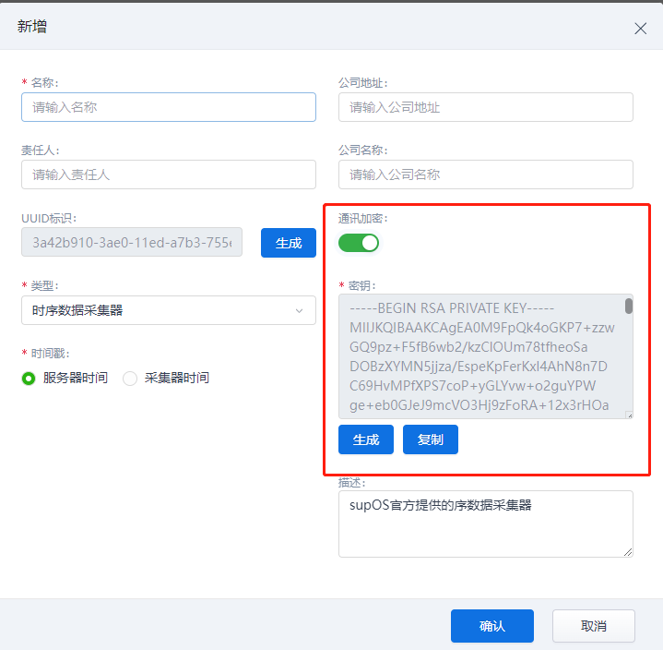
Task: Click the 描述 description text area
Action: [485, 524]
